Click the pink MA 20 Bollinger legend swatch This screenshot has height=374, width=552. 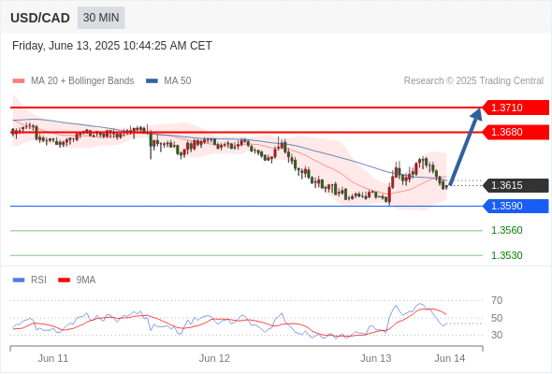coord(19,81)
